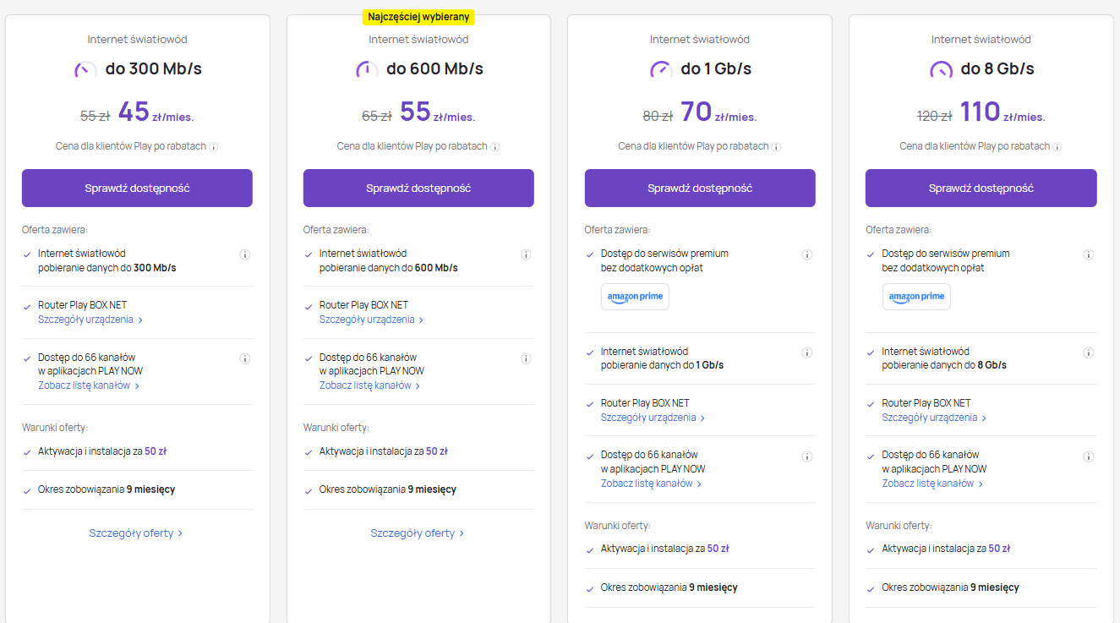Click info icon beside 1 Gb/s price note
The width and height of the screenshot is (1120, 623).
(x=776, y=147)
